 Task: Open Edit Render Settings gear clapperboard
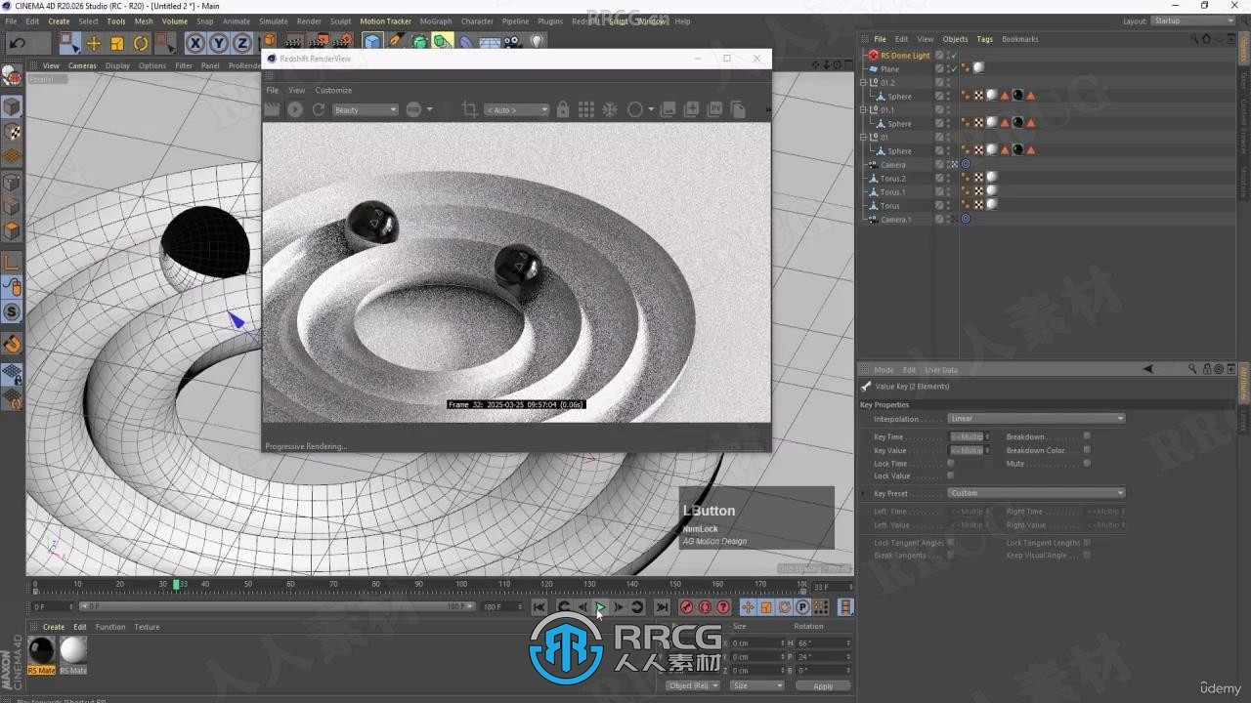342,42
